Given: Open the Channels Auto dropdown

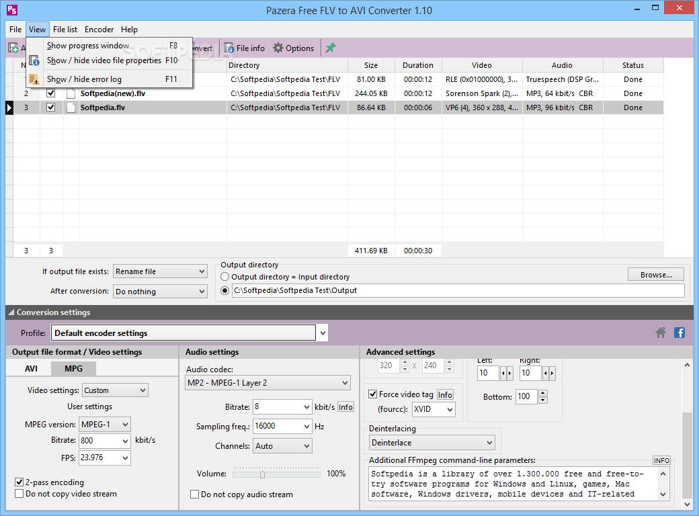Looking at the screenshot, I should click(x=283, y=446).
